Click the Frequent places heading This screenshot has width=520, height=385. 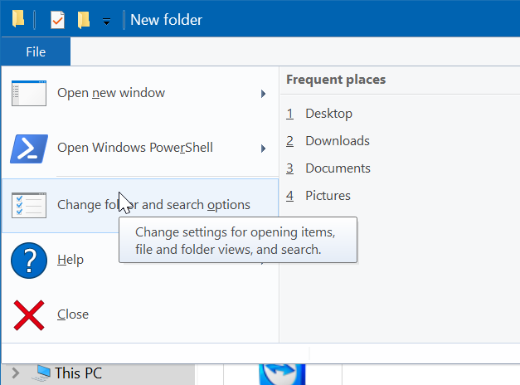tap(336, 80)
